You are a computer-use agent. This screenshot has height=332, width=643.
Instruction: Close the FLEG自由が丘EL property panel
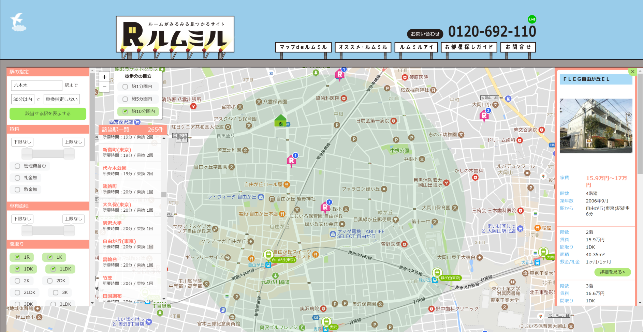(x=632, y=72)
